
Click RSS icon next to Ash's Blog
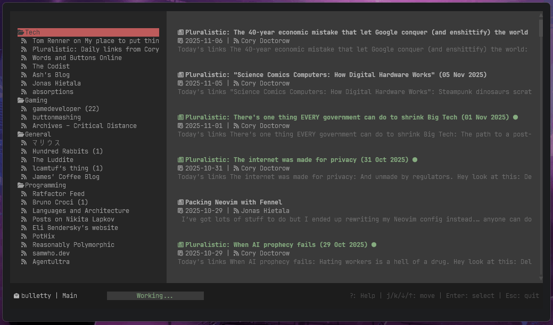[24, 75]
